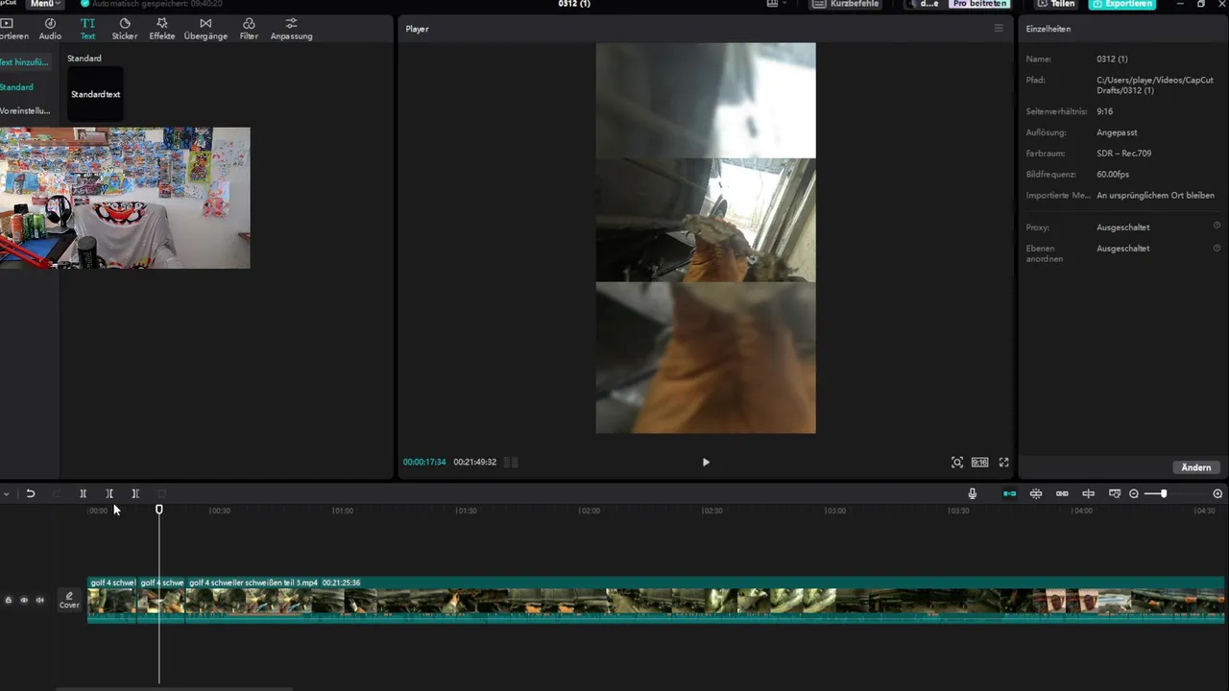Toggle the main track magnet
Viewport: 1229px width, 691px height.
(1009, 493)
